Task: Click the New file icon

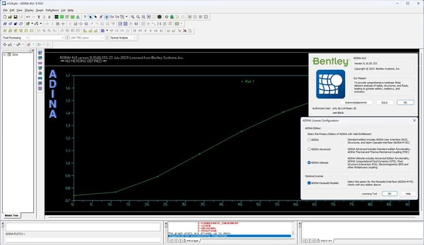Action: (x=4, y=17)
